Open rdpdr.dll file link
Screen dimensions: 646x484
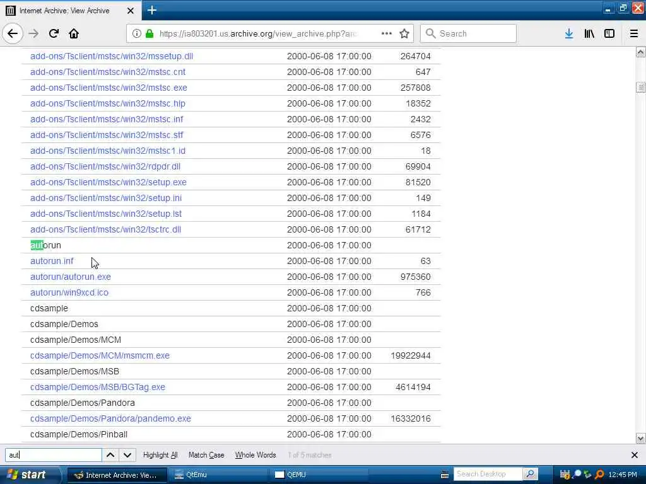pyautogui.click(x=105, y=166)
